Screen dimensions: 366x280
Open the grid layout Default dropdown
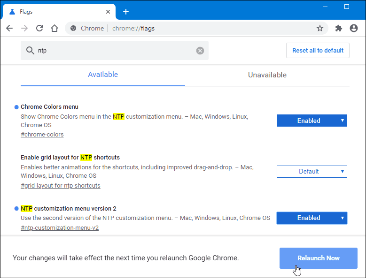click(312, 172)
